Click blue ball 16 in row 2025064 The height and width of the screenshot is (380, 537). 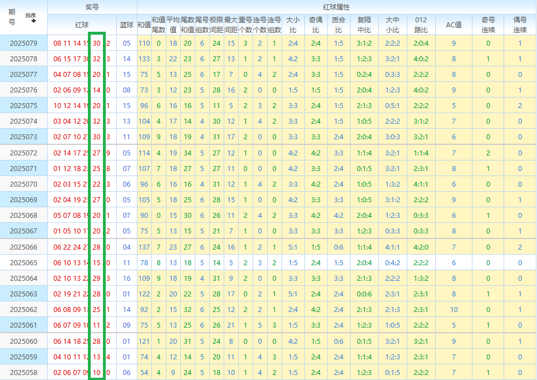click(127, 278)
